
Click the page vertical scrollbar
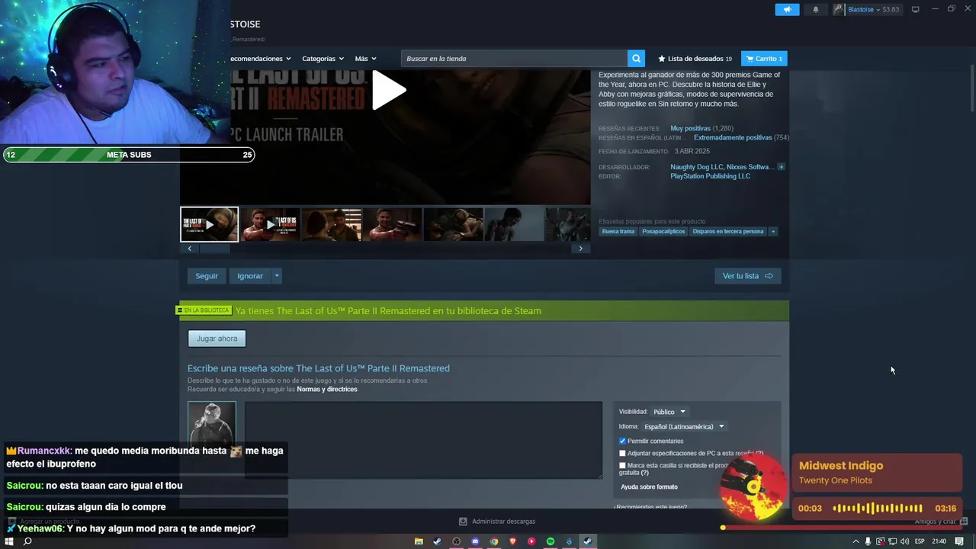click(x=971, y=88)
